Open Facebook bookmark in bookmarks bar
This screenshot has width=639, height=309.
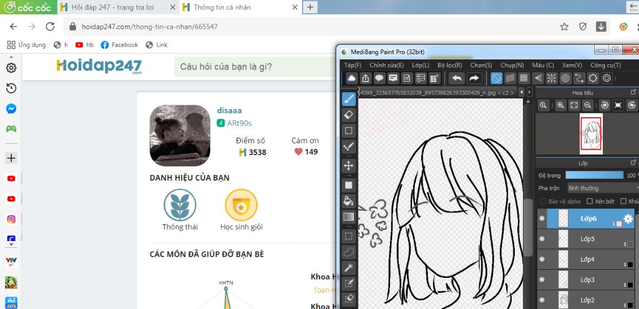tap(119, 45)
